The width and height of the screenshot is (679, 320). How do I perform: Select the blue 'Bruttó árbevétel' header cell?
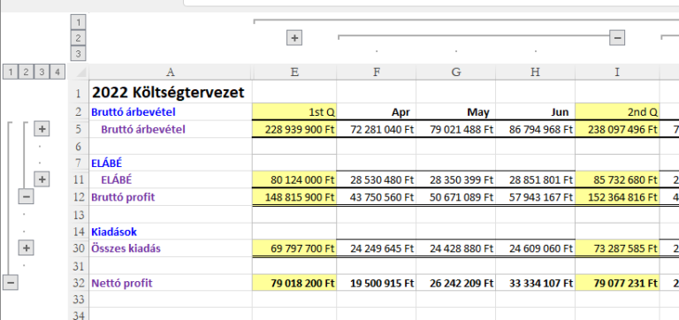(x=171, y=112)
